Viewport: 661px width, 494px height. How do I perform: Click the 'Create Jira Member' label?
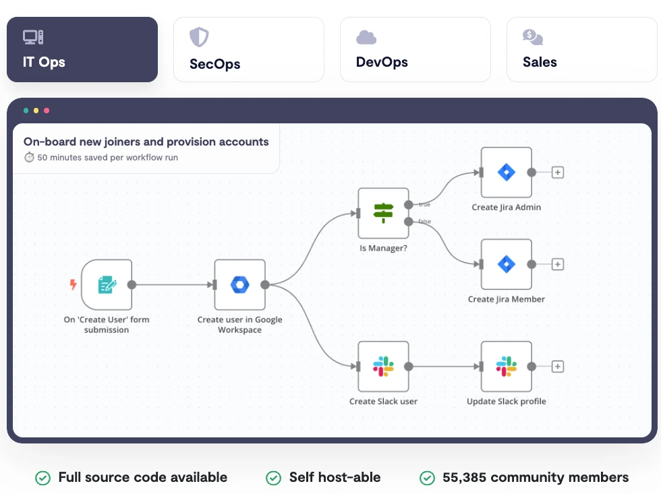tap(507, 299)
